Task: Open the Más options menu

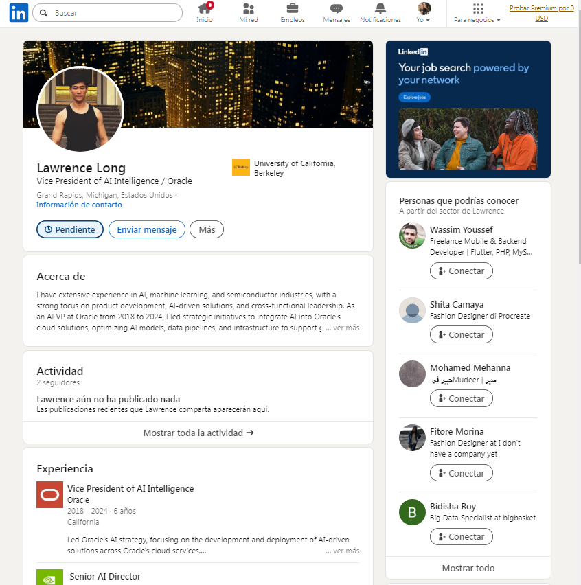Action: pos(207,229)
